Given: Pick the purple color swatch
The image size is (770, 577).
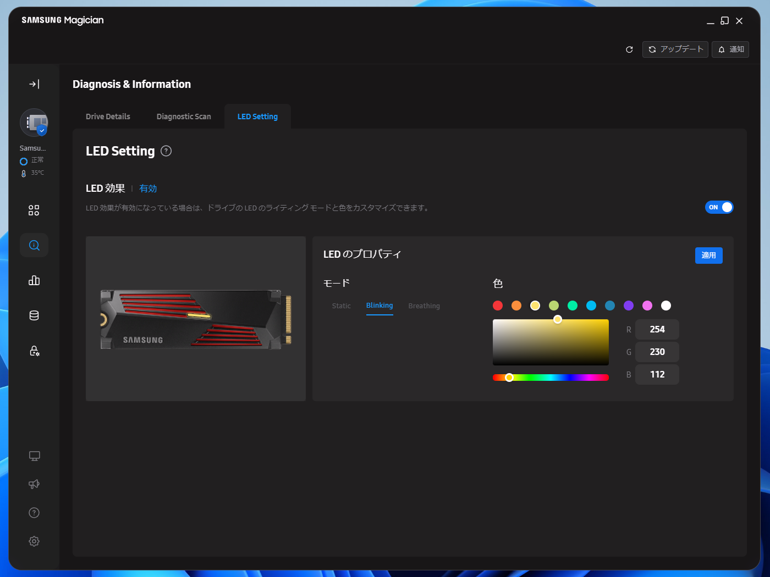Looking at the screenshot, I should [629, 306].
